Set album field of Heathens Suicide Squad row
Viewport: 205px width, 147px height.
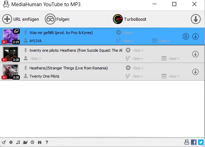(x=138, y=50)
